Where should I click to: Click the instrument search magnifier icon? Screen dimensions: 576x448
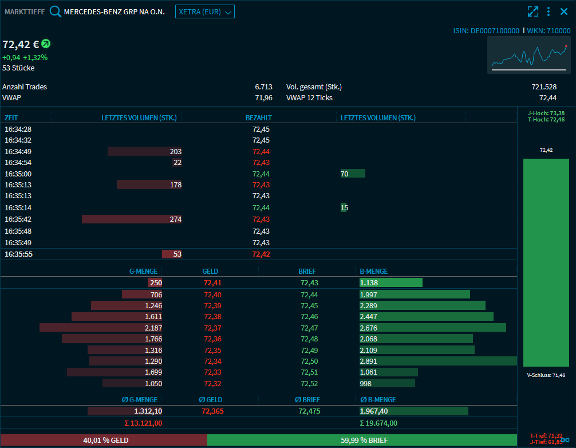[x=55, y=11]
